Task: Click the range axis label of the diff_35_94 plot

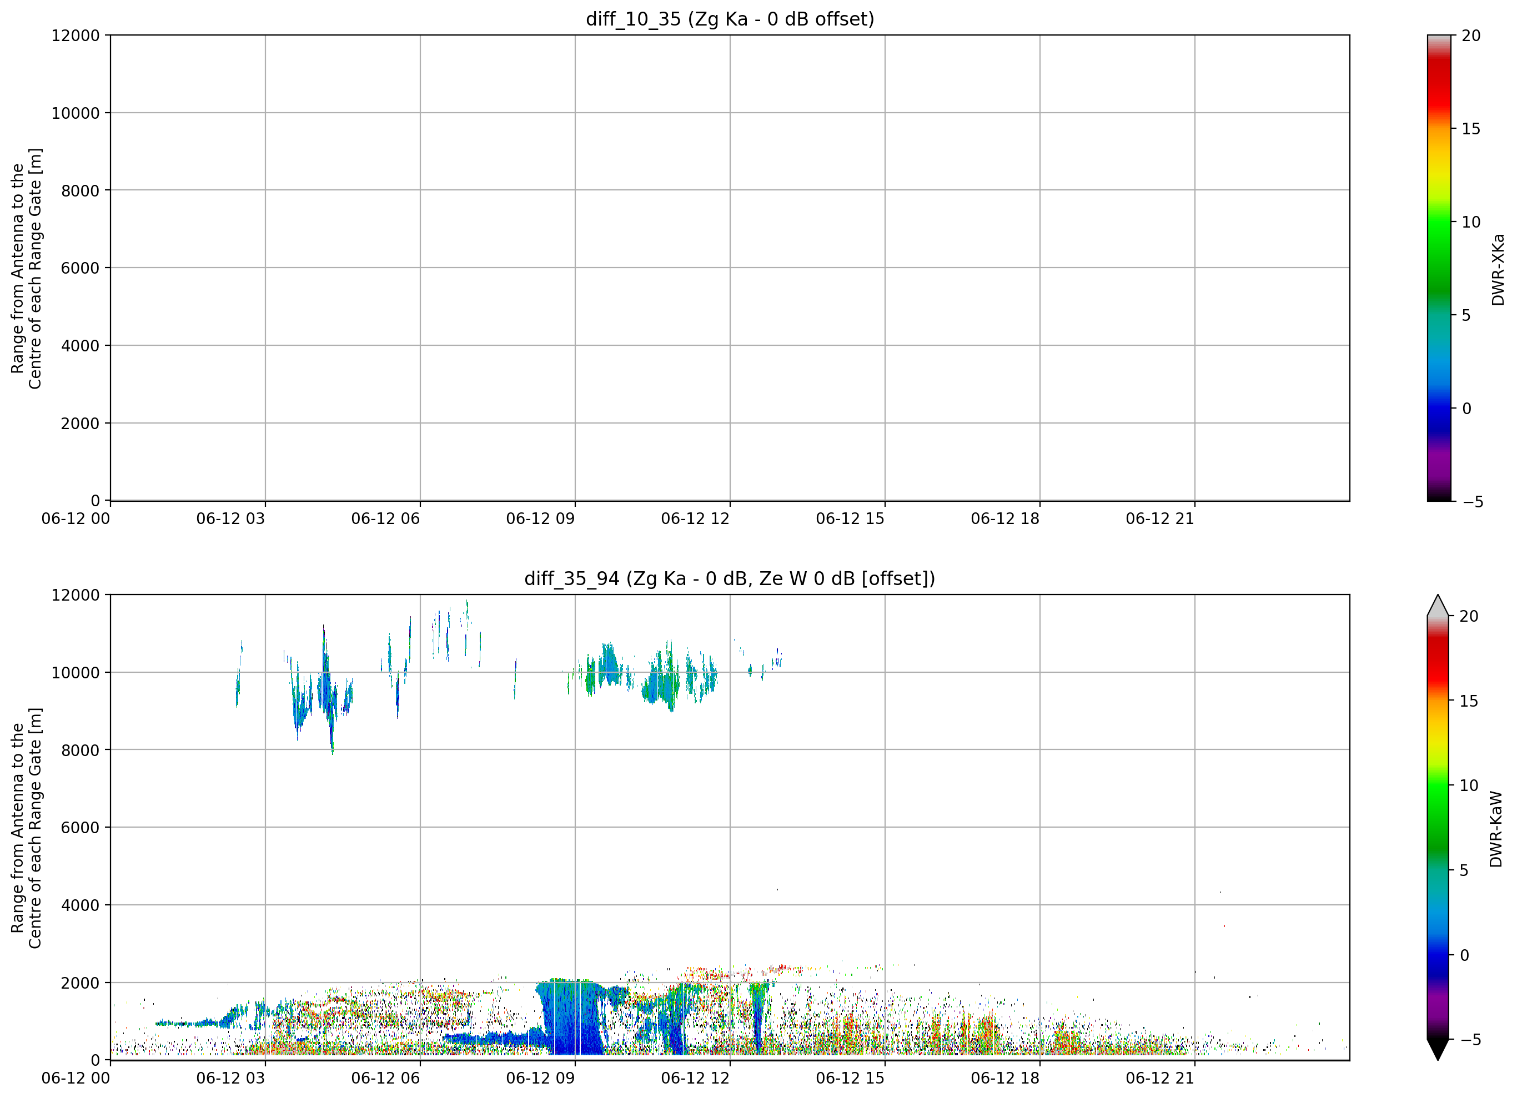Action: [26, 828]
